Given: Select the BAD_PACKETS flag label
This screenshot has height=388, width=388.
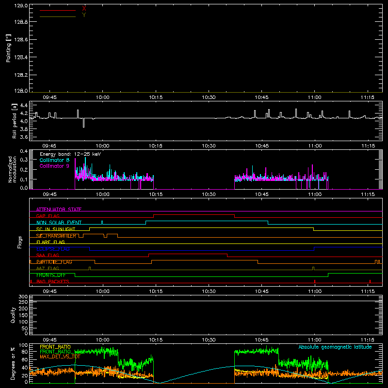Looking at the screenshot, I should (53, 281).
